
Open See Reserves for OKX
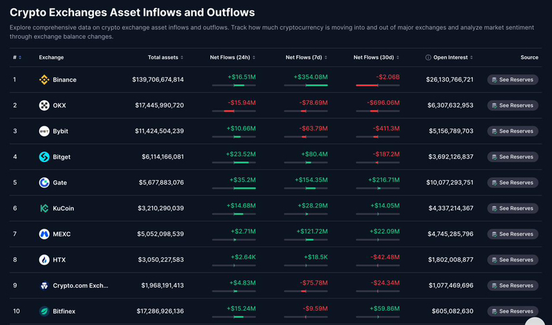coord(513,106)
